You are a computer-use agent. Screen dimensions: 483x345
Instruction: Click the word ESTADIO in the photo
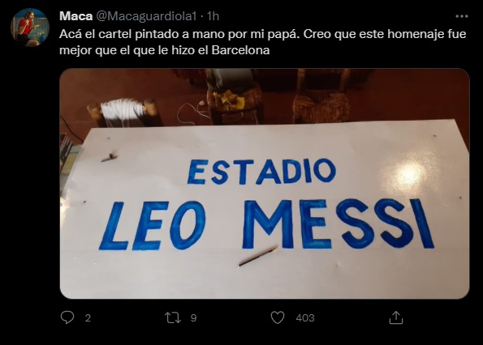261,172
